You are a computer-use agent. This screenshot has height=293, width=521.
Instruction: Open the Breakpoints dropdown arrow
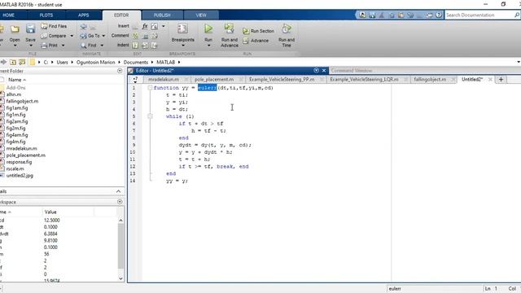[182, 46]
